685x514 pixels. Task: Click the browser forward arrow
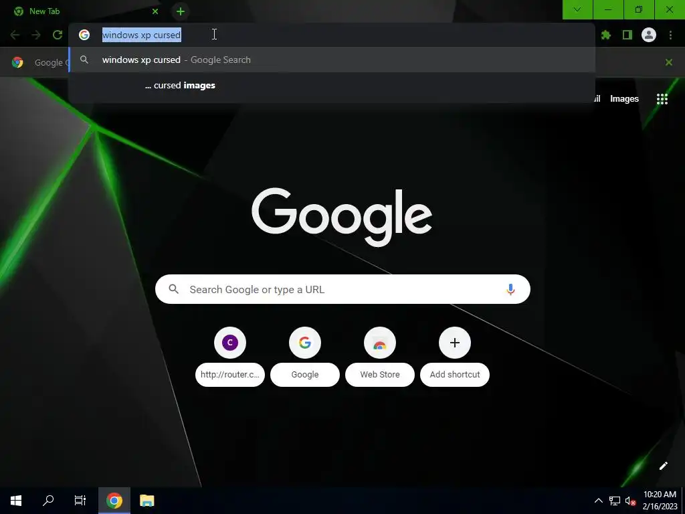[x=36, y=35]
